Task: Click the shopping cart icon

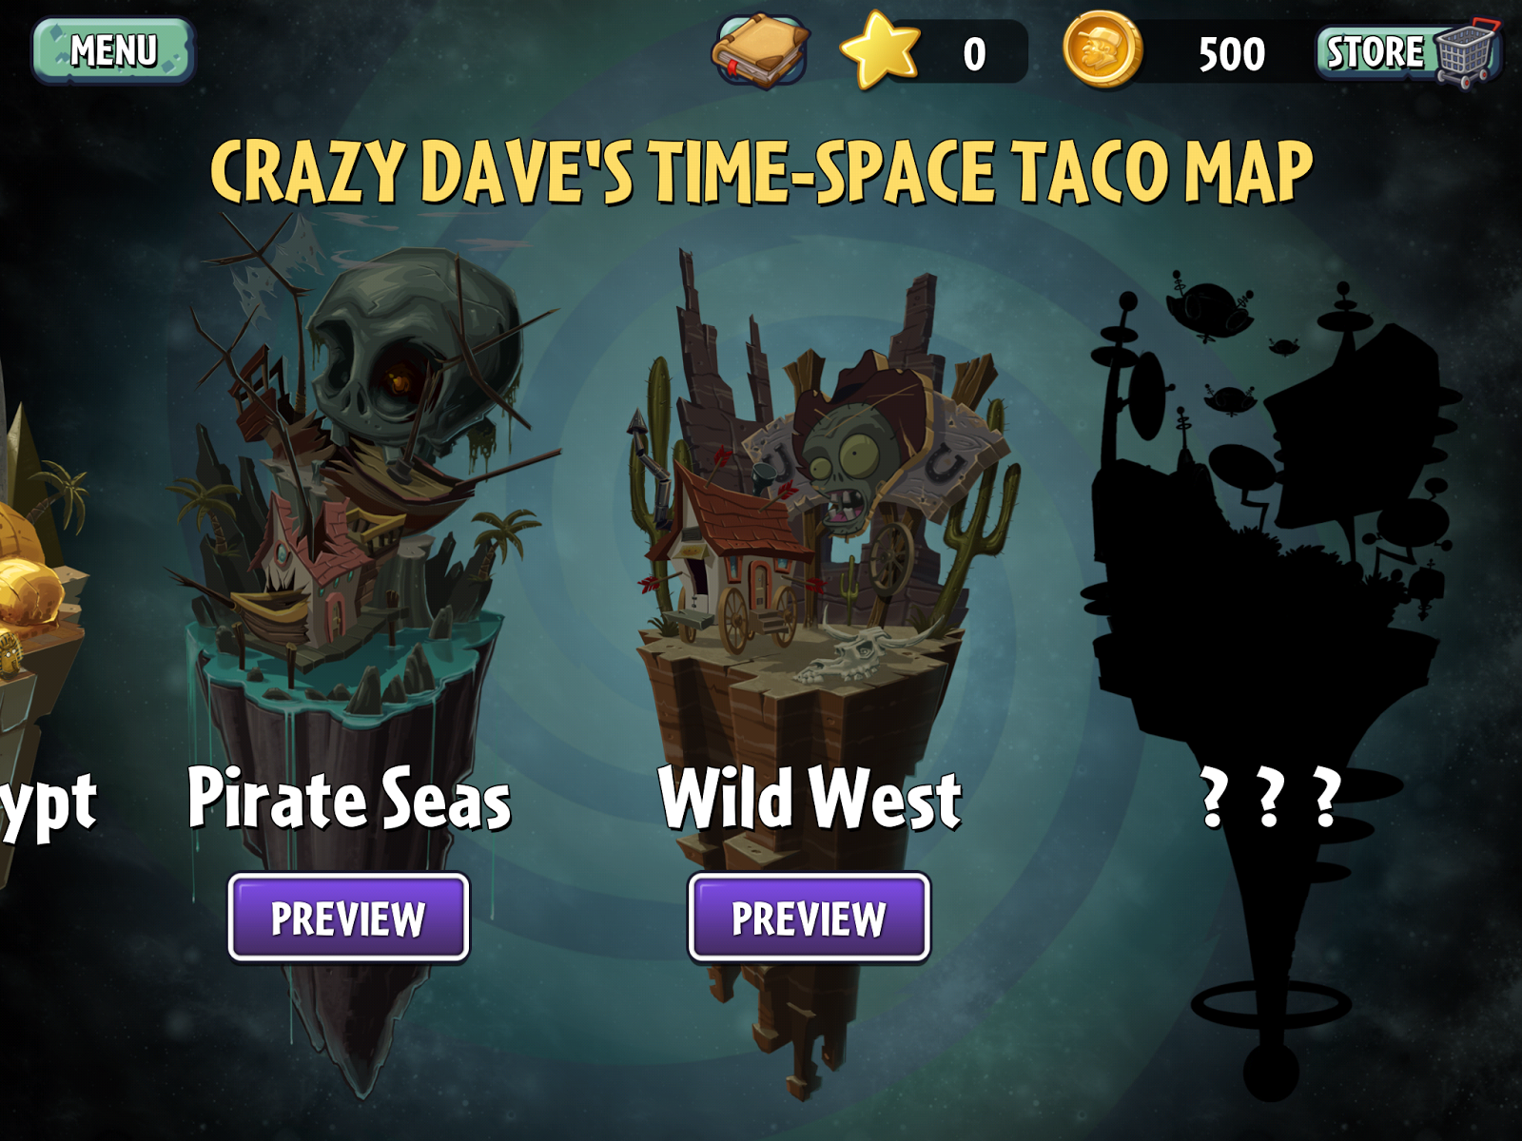Action: pos(1467,53)
